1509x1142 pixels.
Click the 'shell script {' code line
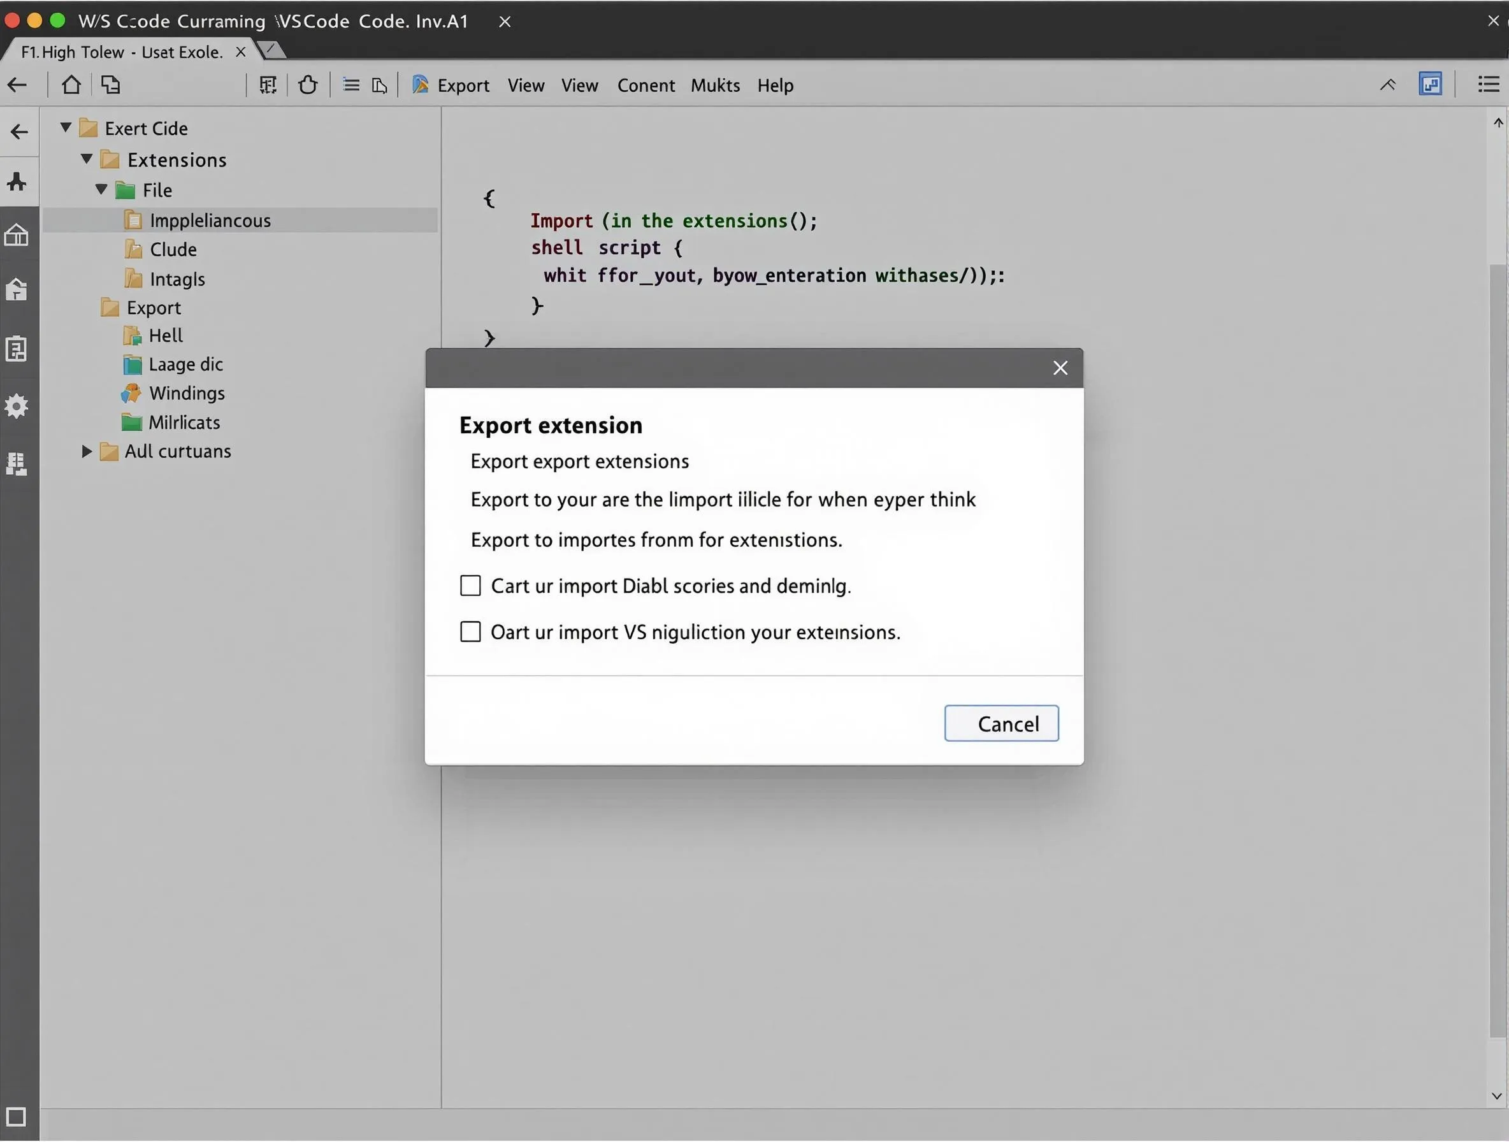coord(607,248)
